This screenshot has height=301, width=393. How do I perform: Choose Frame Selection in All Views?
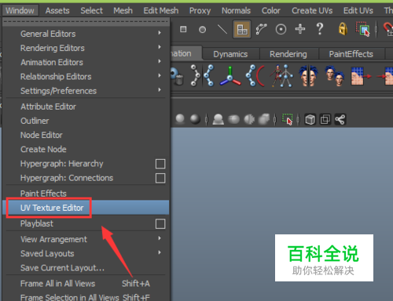point(86,297)
